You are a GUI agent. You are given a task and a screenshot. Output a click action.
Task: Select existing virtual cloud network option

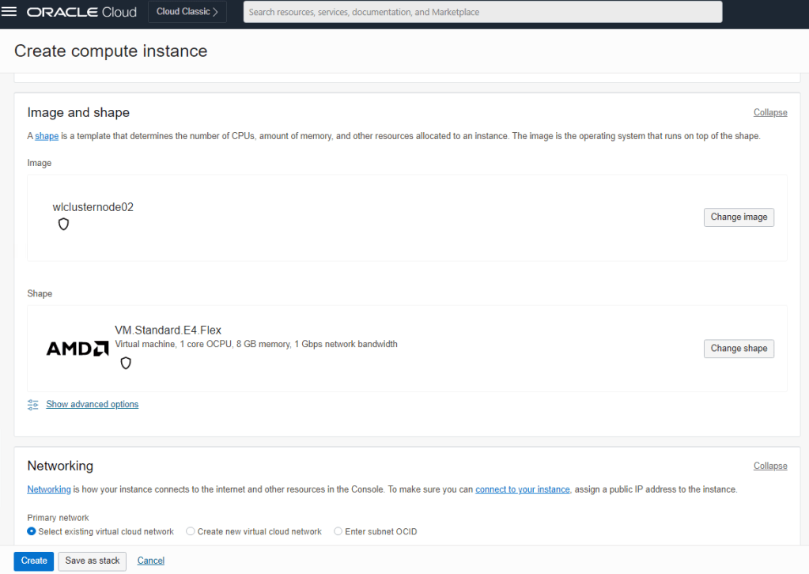32,531
